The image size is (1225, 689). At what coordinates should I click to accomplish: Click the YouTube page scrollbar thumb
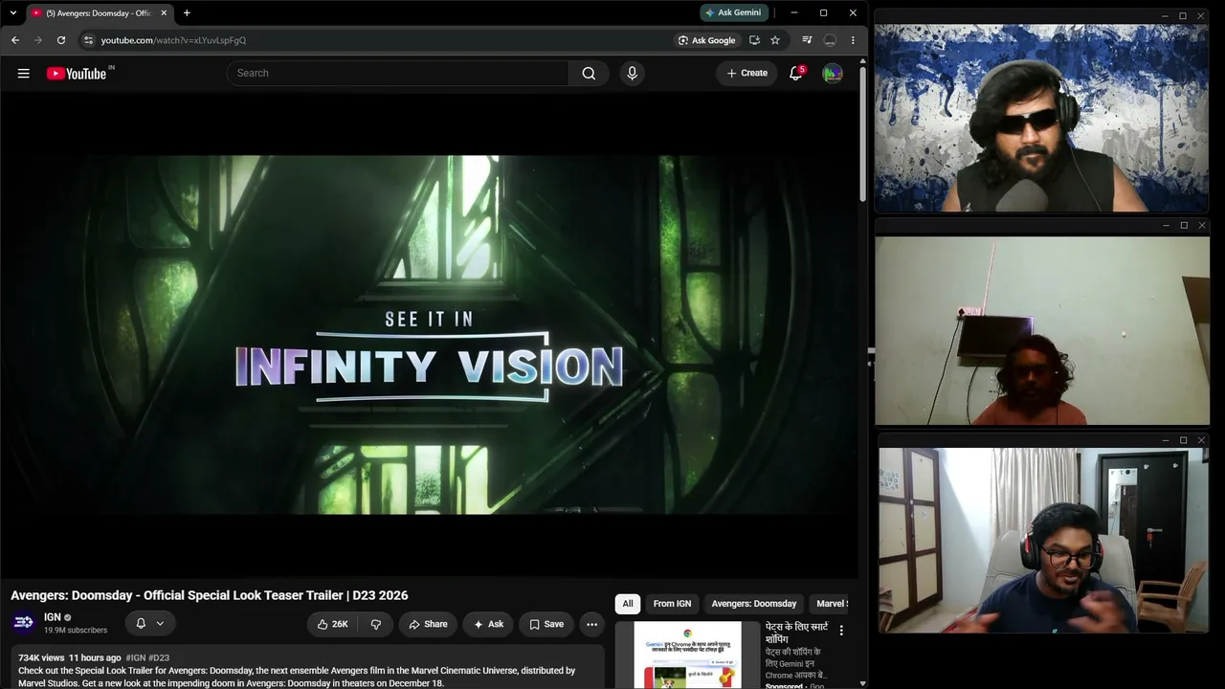click(862, 134)
